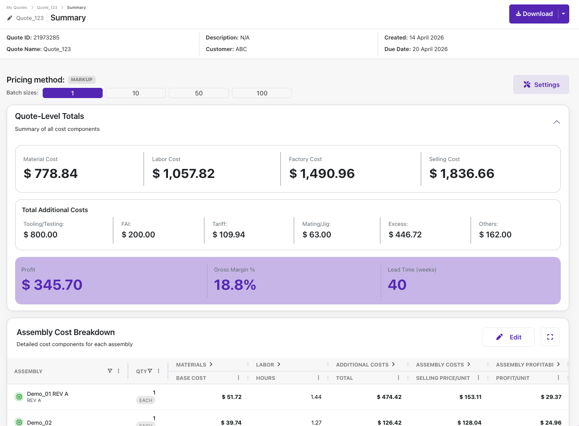
Task: Open Hours column options menu
Action: [x=319, y=378]
